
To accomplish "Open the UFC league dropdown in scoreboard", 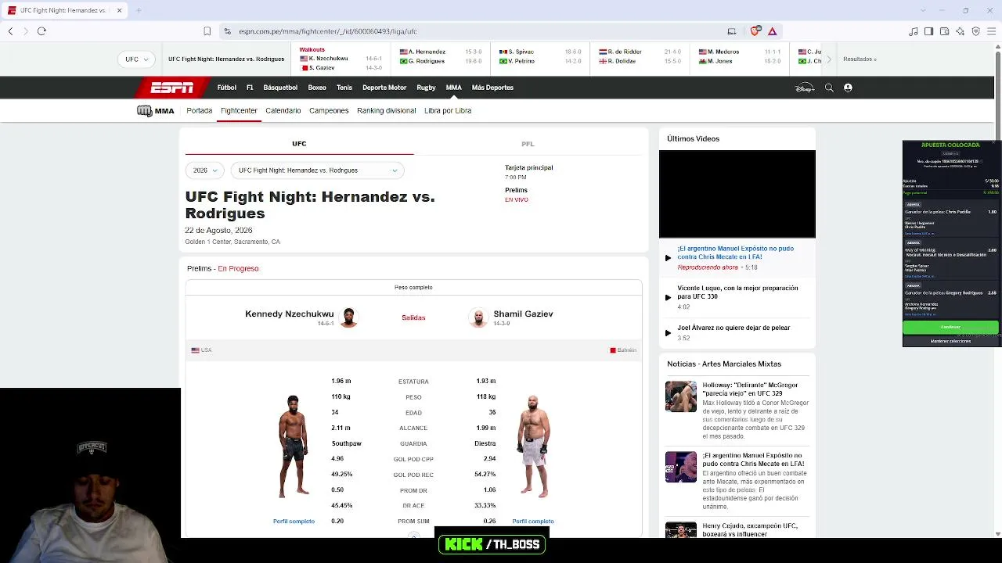I will click(x=136, y=59).
